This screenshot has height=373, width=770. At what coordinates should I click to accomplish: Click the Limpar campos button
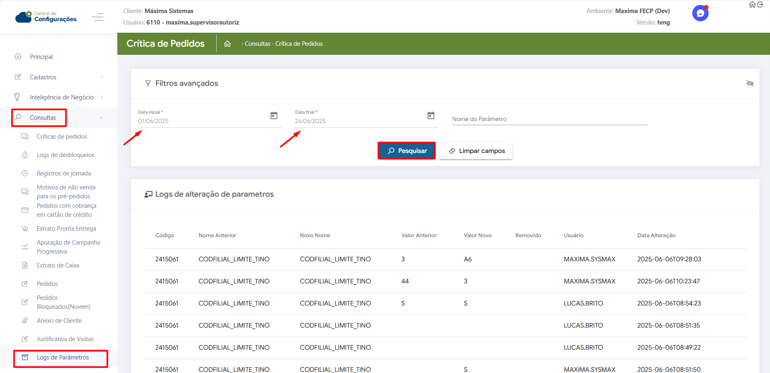pos(476,151)
